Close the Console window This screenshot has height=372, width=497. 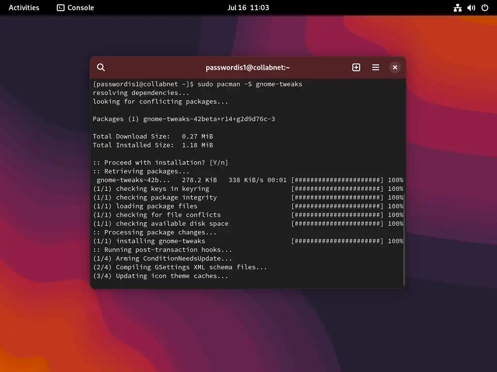(x=395, y=67)
